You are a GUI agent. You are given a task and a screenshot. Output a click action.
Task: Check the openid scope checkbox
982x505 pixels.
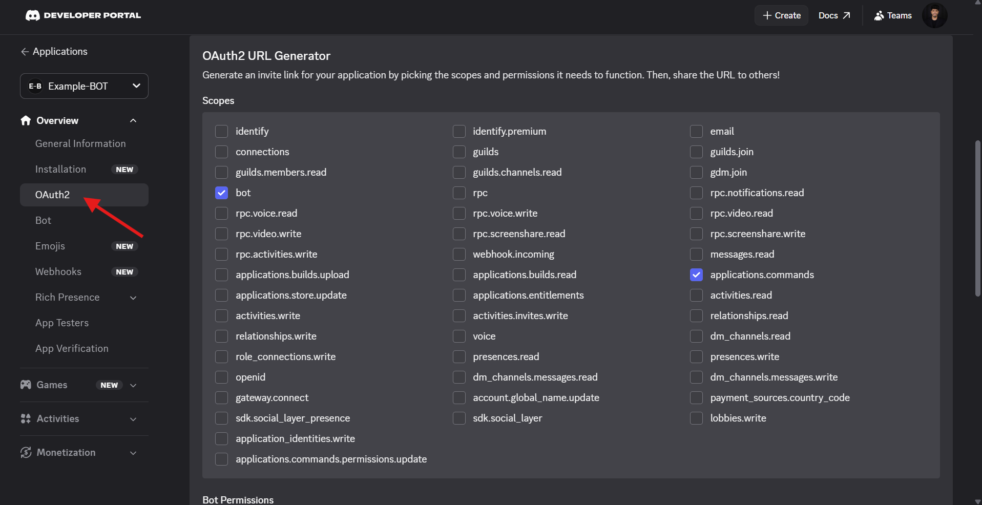pos(221,377)
